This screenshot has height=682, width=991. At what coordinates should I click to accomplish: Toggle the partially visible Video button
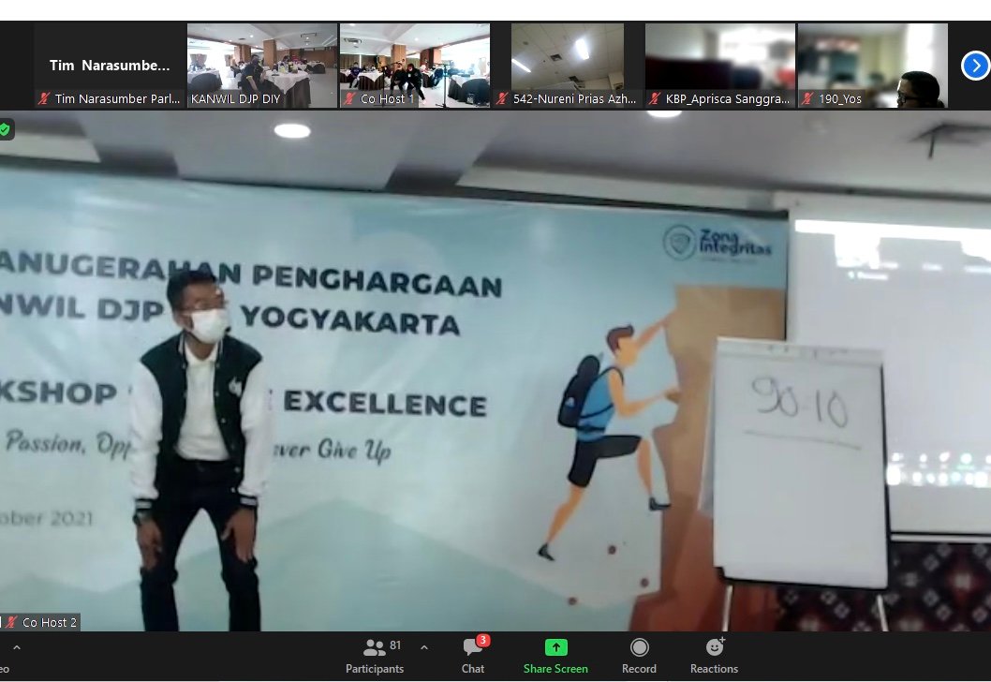pos(4,668)
